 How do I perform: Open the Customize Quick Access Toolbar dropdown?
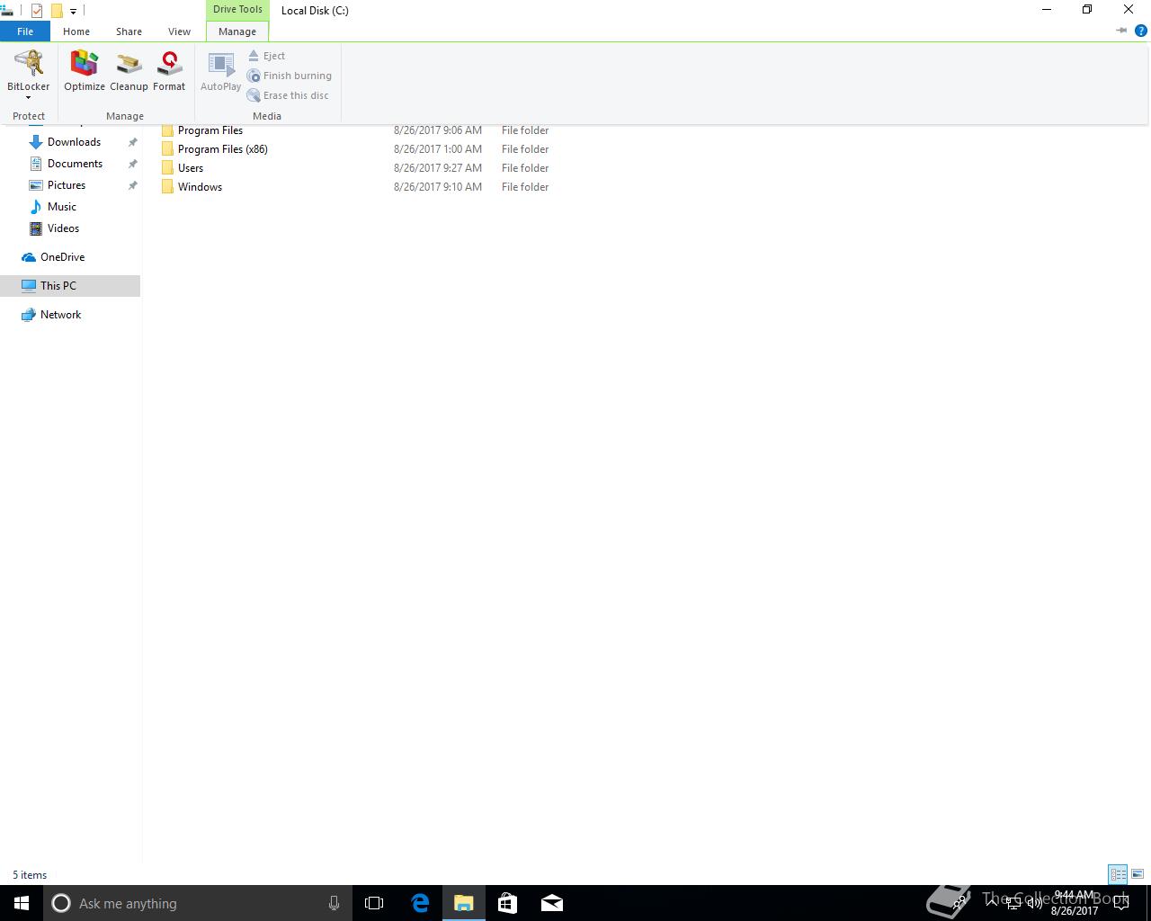pos(73,12)
